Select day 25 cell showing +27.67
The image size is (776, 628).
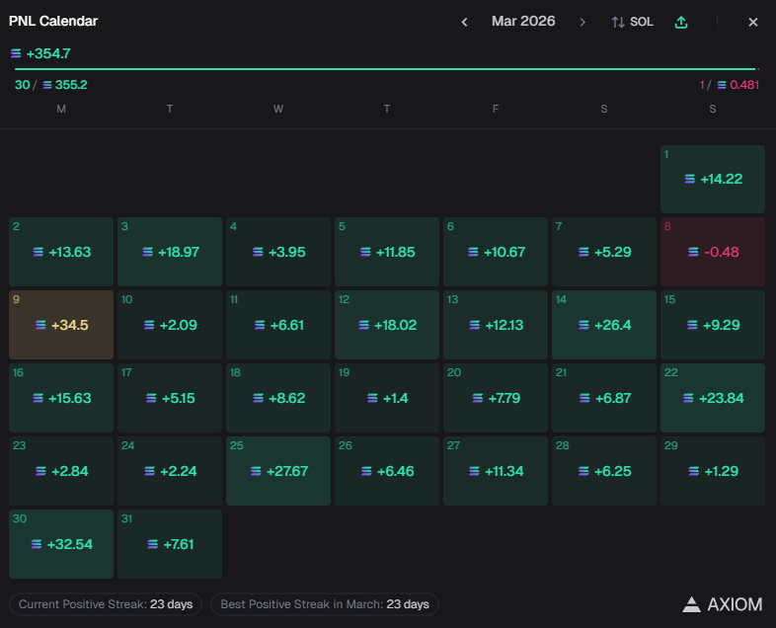point(278,471)
